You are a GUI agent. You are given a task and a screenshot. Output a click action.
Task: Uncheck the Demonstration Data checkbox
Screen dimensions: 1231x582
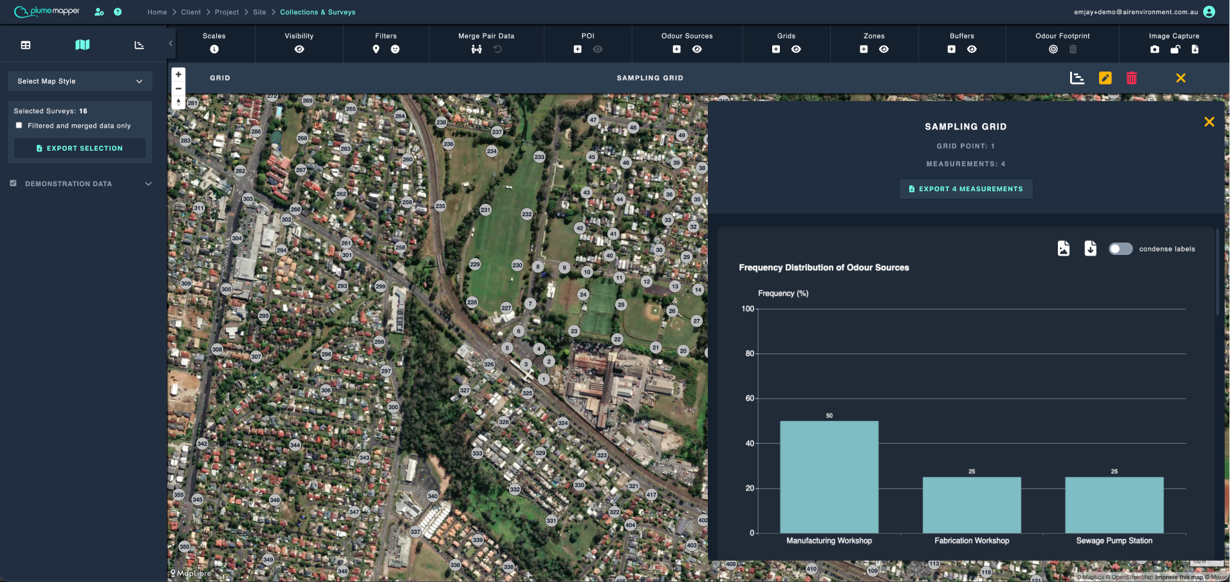[x=13, y=183]
